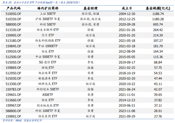Viewport: 175px width, 123px height.
Task: Select product code 159892.OF
Action: [x=13, y=116]
